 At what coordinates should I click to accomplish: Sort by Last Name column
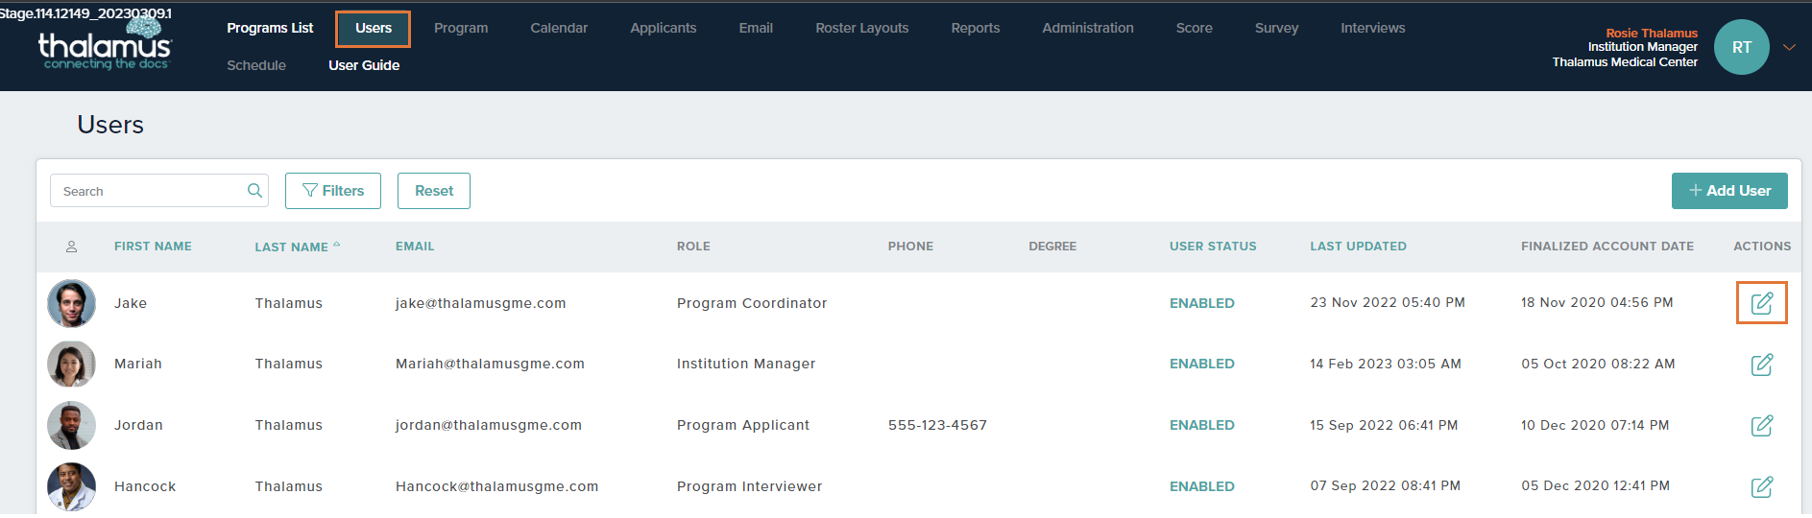point(297,247)
